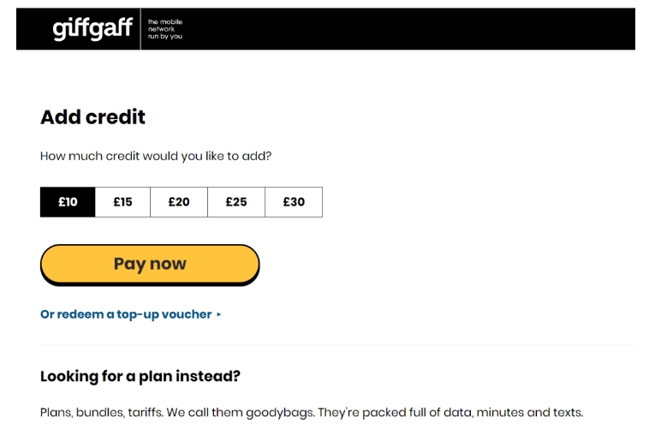This screenshot has width=655, height=436.
Task: Click the empty area of the black header bar
Action: pyautogui.click(x=411, y=29)
